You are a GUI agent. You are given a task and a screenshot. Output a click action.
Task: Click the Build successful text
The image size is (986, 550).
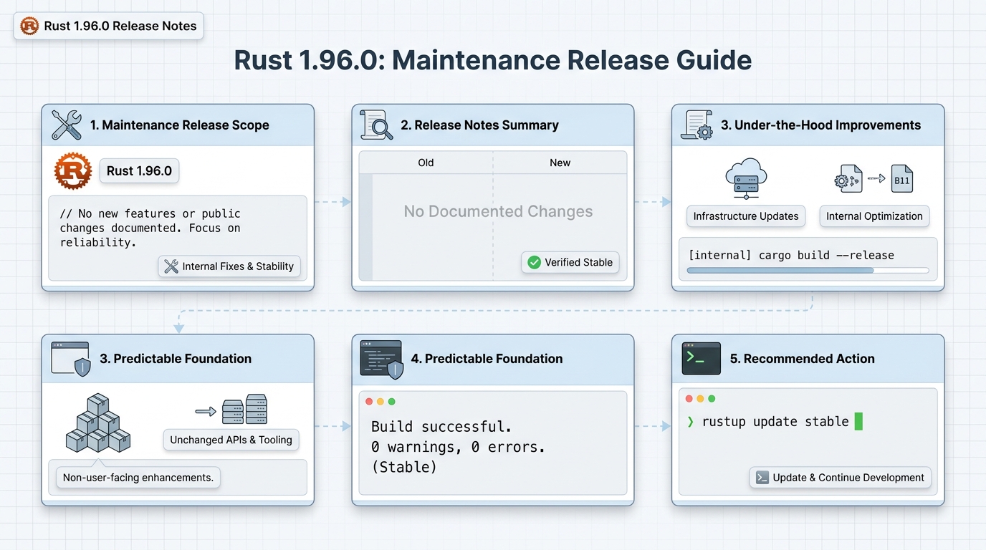[441, 427]
